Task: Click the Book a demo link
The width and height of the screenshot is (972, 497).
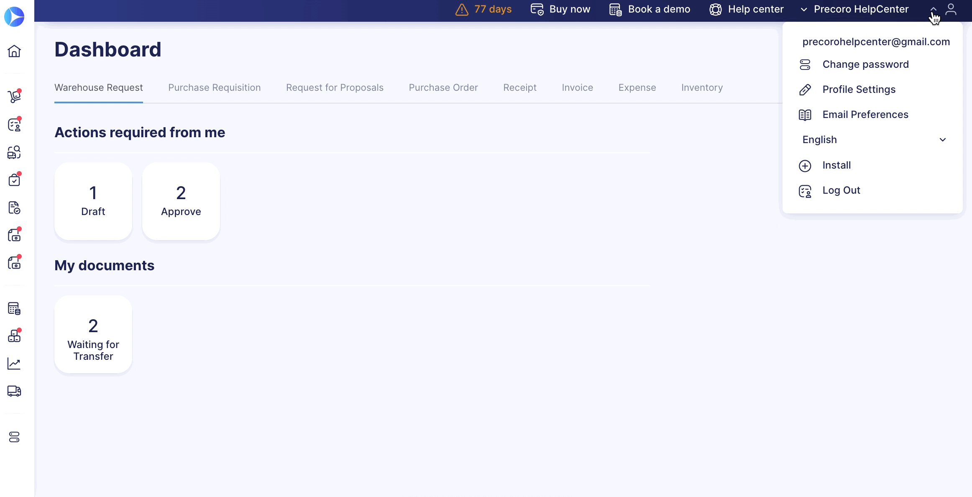Action: [659, 9]
